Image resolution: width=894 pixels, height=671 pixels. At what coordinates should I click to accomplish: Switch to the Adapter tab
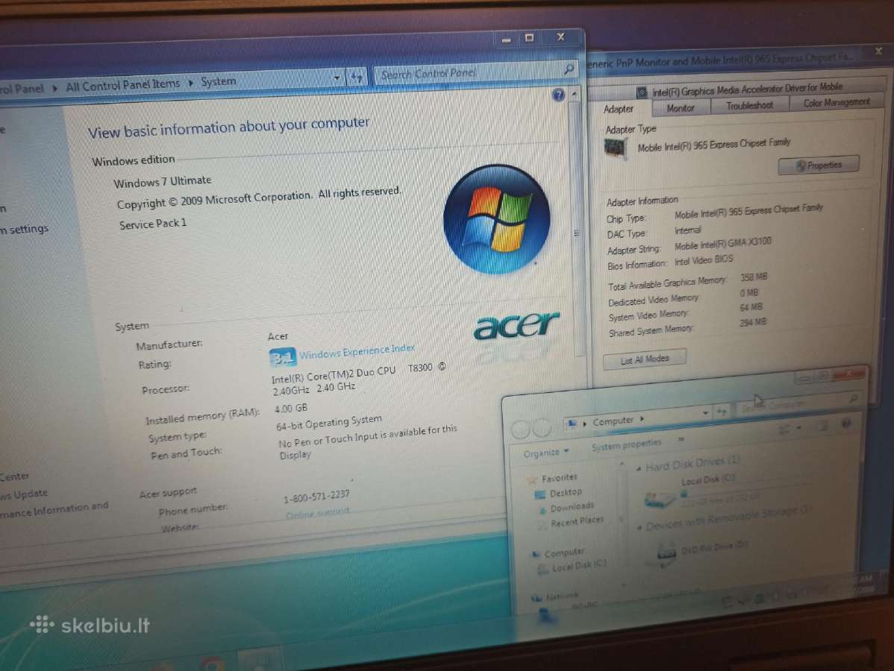click(619, 109)
